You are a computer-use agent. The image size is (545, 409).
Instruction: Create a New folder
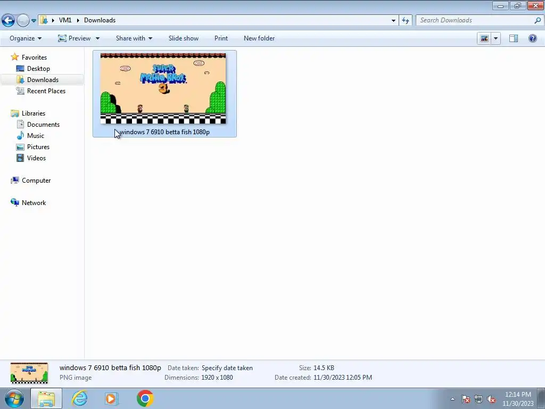259,38
